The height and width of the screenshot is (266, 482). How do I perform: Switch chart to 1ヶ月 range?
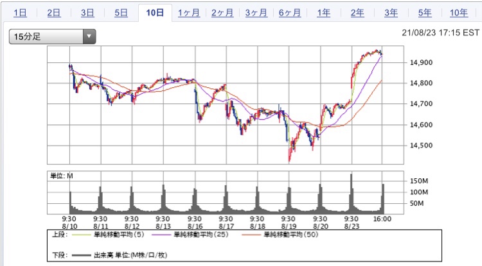(x=189, y=13)
